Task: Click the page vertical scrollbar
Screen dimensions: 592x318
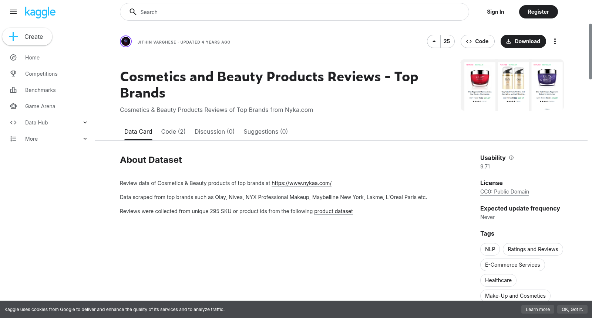Action: pyautogui.click(x=590, y=51)
